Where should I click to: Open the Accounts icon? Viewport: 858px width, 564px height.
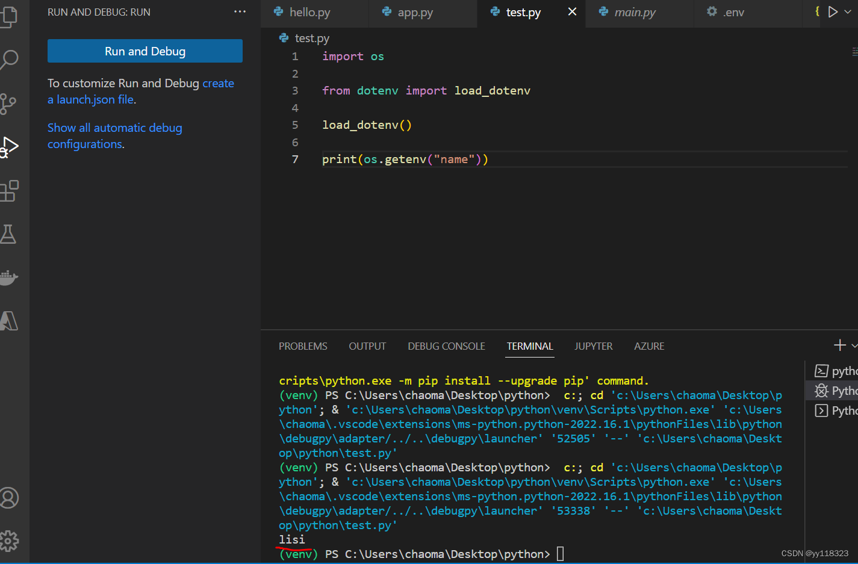[x=8, y=498]
